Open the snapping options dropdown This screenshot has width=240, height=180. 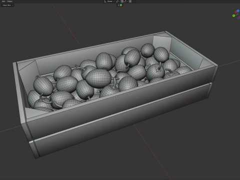pyautogui.click(x=125, y=1)
